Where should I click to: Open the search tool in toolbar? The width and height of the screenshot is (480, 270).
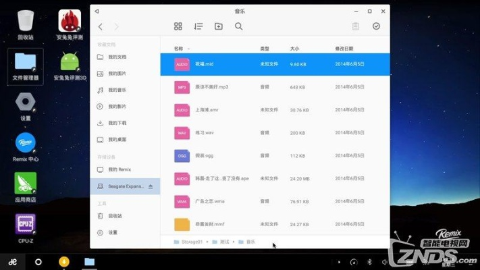click(238, 26)
